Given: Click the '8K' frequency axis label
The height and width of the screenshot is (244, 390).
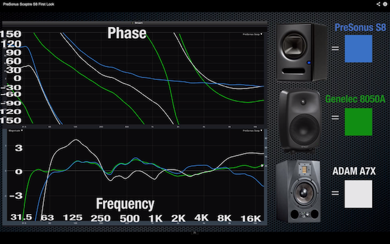Looking at the screenshot, I should coord(224,218).
